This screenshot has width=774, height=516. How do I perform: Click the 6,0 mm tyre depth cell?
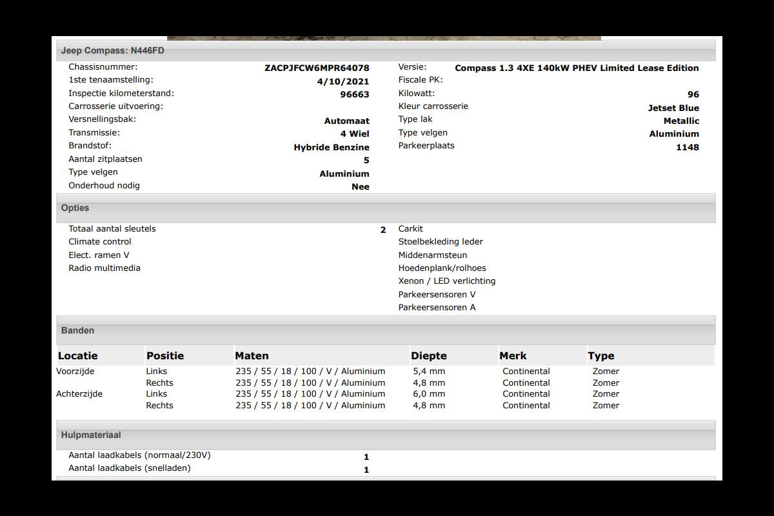429,394
